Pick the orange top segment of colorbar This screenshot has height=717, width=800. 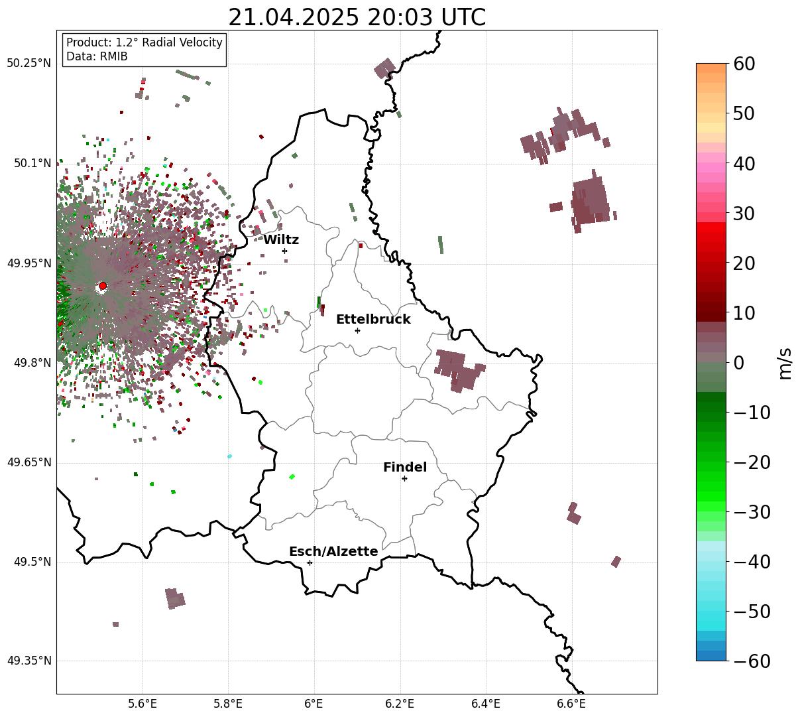[711, 68]
